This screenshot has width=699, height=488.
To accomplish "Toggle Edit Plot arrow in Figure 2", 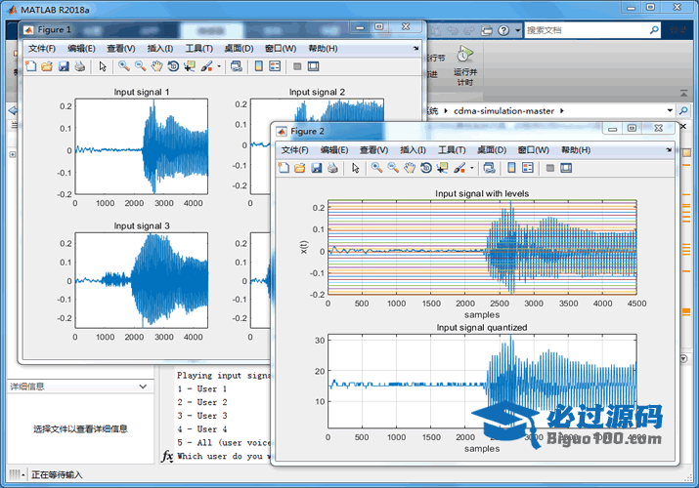I will pos(356,168).
